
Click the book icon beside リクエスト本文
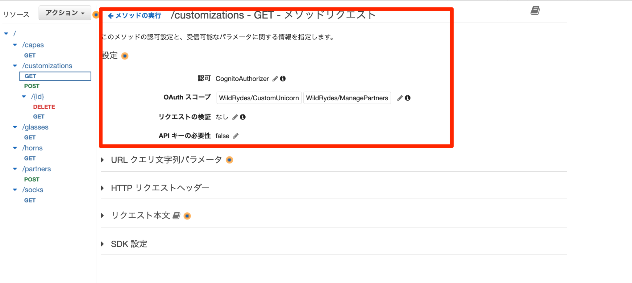176,215
